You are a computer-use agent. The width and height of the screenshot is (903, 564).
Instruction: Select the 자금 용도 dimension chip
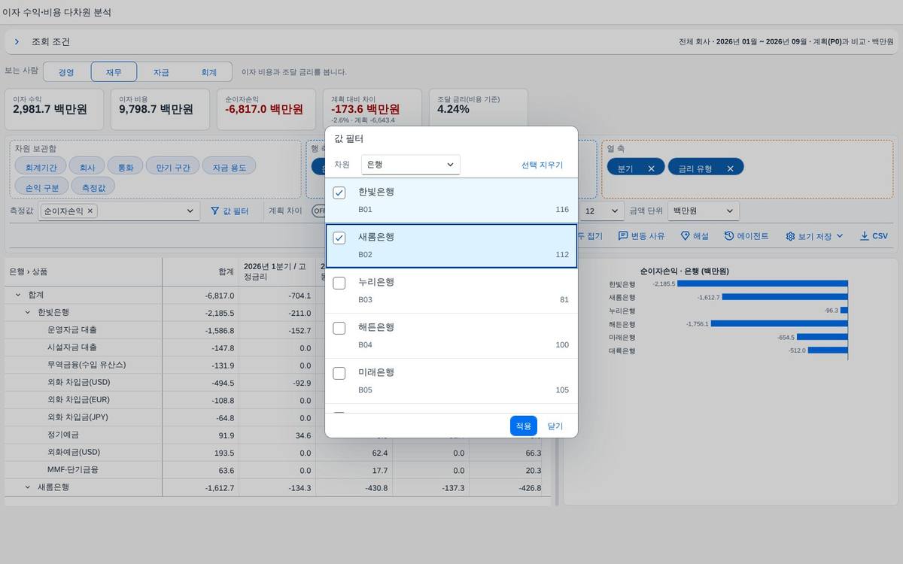pos(229,167)
